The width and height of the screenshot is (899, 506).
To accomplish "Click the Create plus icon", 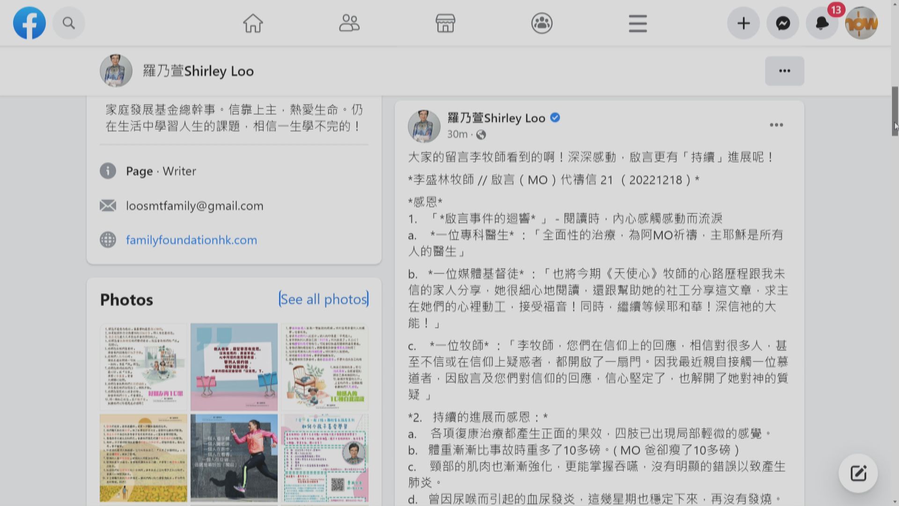I will 743,22.
